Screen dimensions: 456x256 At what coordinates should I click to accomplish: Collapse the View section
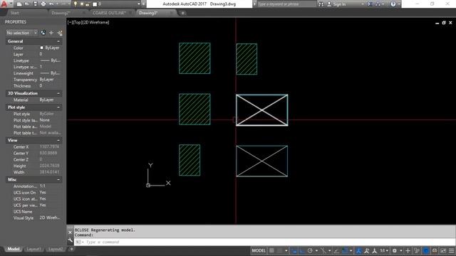[x=58, y=140]
